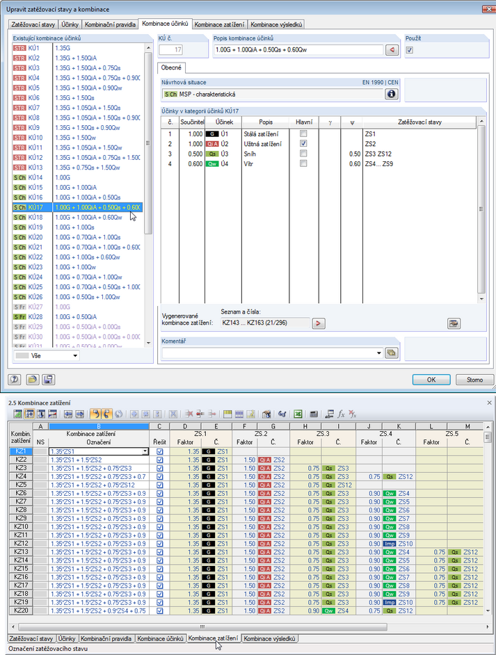The height and width of the screenshot is (655, 496).
Task: Click KÚ č. number field showing 17
Action: pyautogui.click(x=171, y=50)
